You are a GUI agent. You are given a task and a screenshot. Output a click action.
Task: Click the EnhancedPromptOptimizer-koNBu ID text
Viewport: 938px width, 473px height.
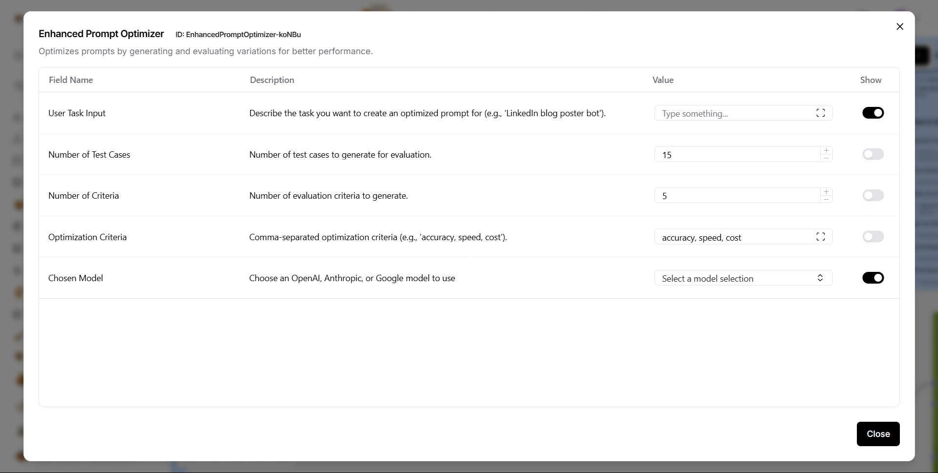point(238,35)
